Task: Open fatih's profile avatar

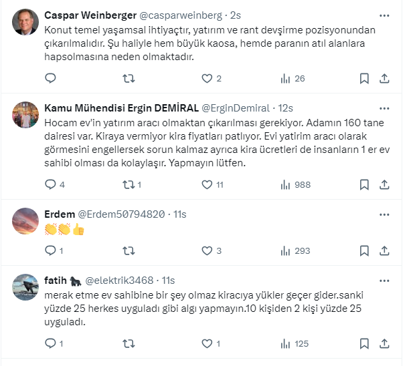Action: pos(25,287)
